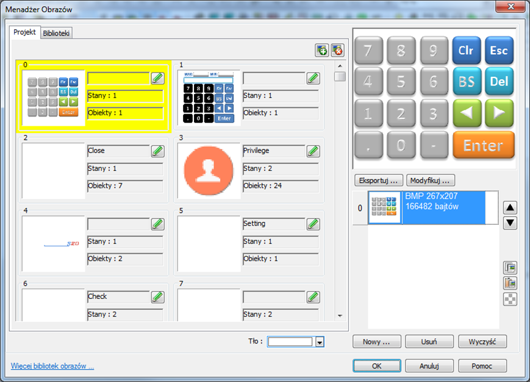Screen dimensions: 530x382
Task: Click the Check name field
Action: point(118,297)
